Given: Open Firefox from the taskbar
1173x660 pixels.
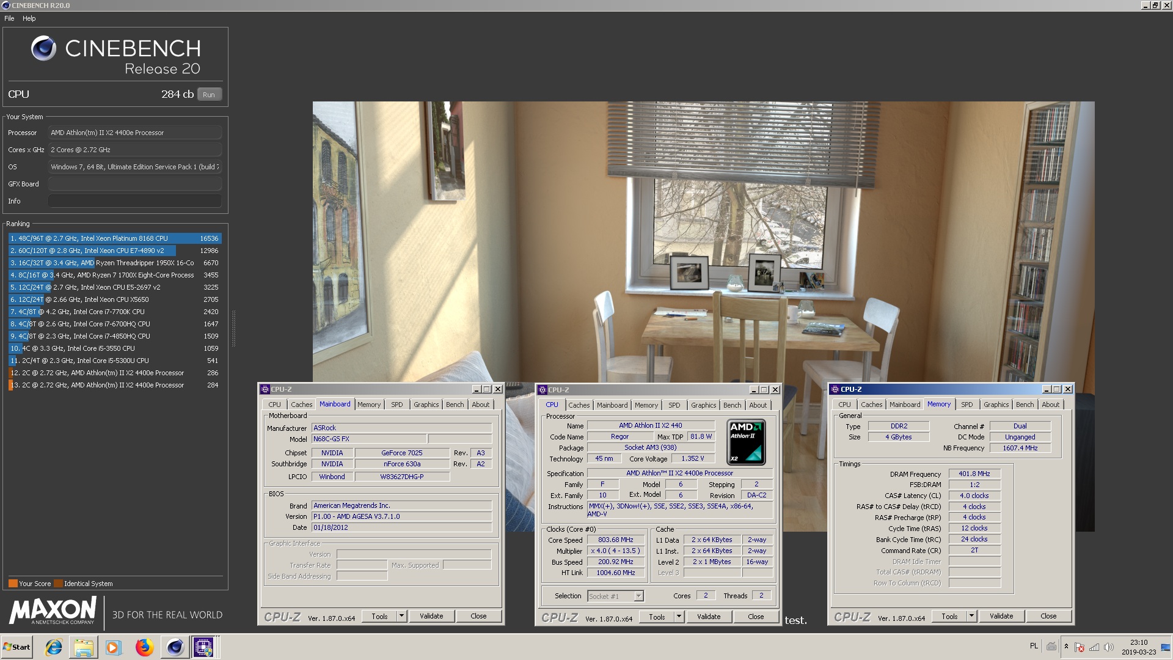Looking at the screenshot, I should coord(144,647).
